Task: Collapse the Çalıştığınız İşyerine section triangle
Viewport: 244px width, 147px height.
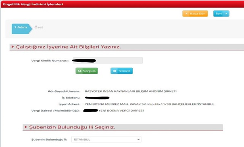Action: 13,47
